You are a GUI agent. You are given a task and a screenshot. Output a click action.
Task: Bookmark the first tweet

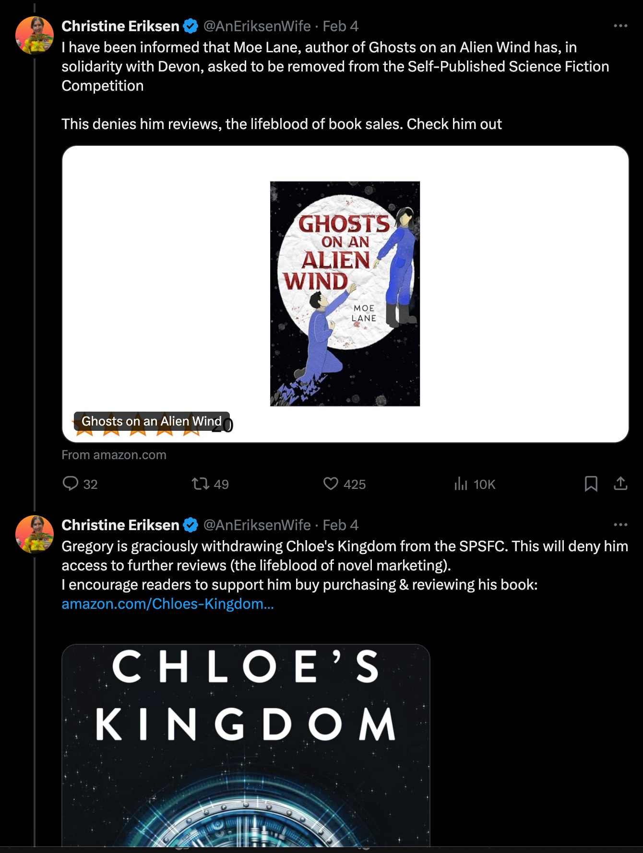(x=591, y=484)
